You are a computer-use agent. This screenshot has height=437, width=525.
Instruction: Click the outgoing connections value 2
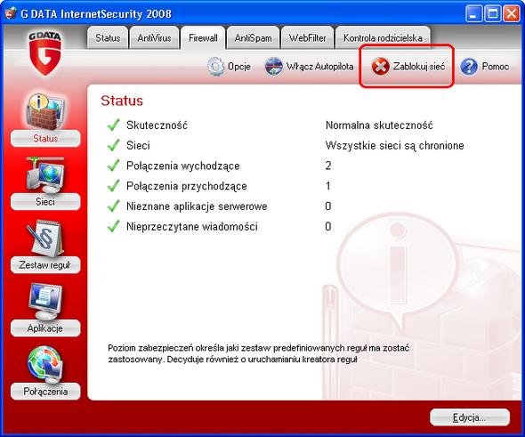(x=328, y=166)
